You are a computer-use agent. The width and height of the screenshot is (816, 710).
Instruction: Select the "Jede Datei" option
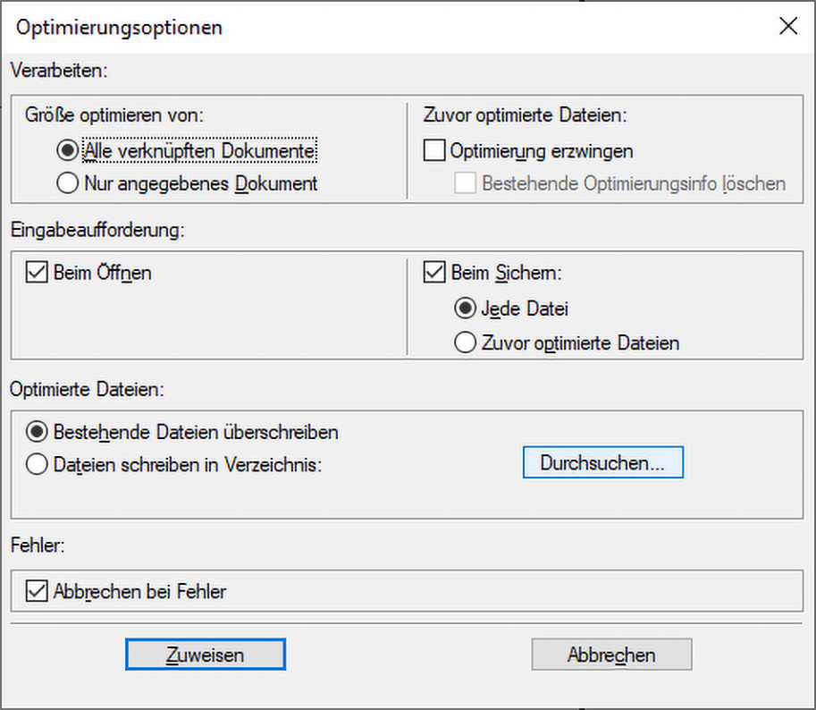coord(466,308)
